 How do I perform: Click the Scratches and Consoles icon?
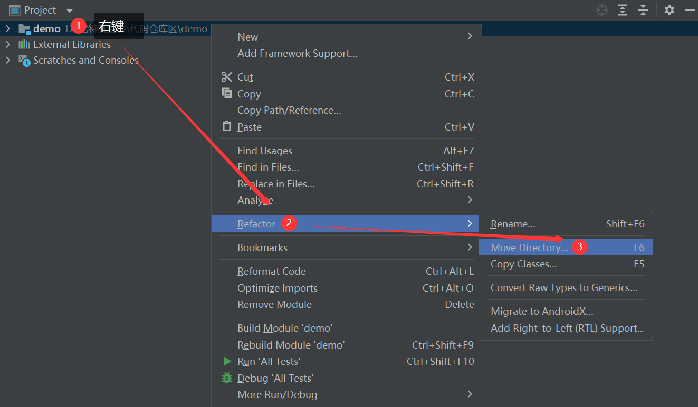(24, 61)
